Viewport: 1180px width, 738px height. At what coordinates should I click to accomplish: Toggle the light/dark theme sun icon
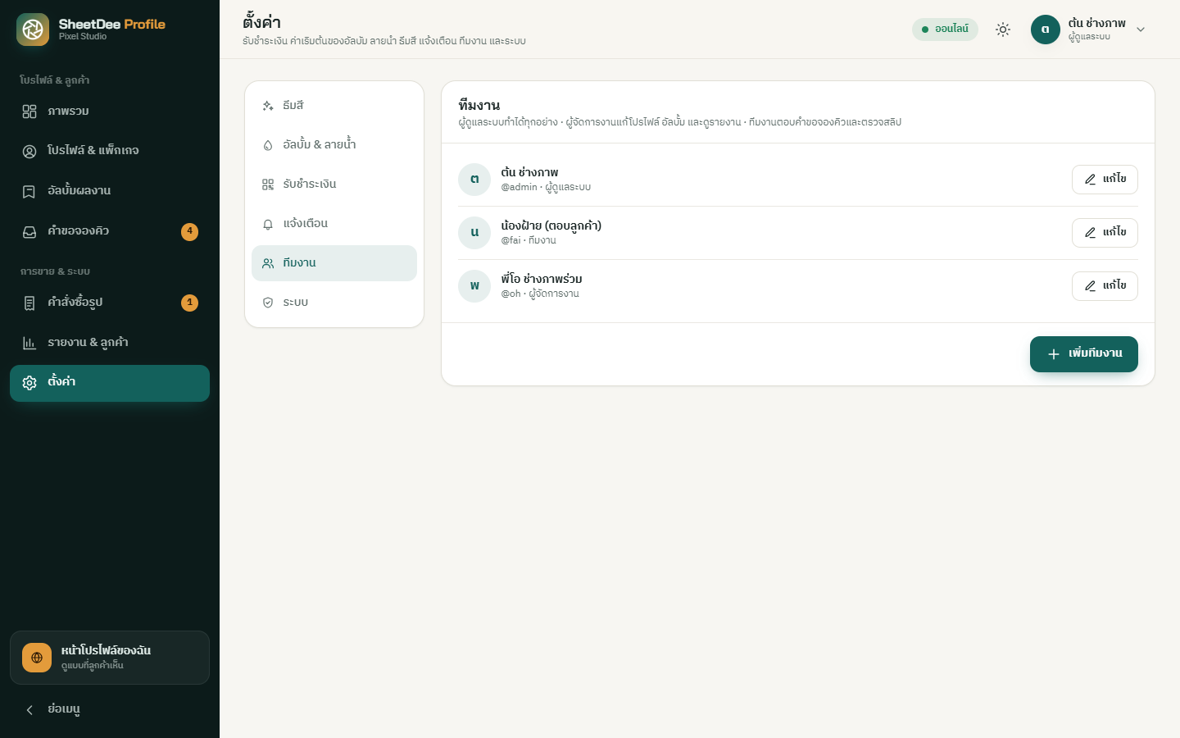[1003, 30]
